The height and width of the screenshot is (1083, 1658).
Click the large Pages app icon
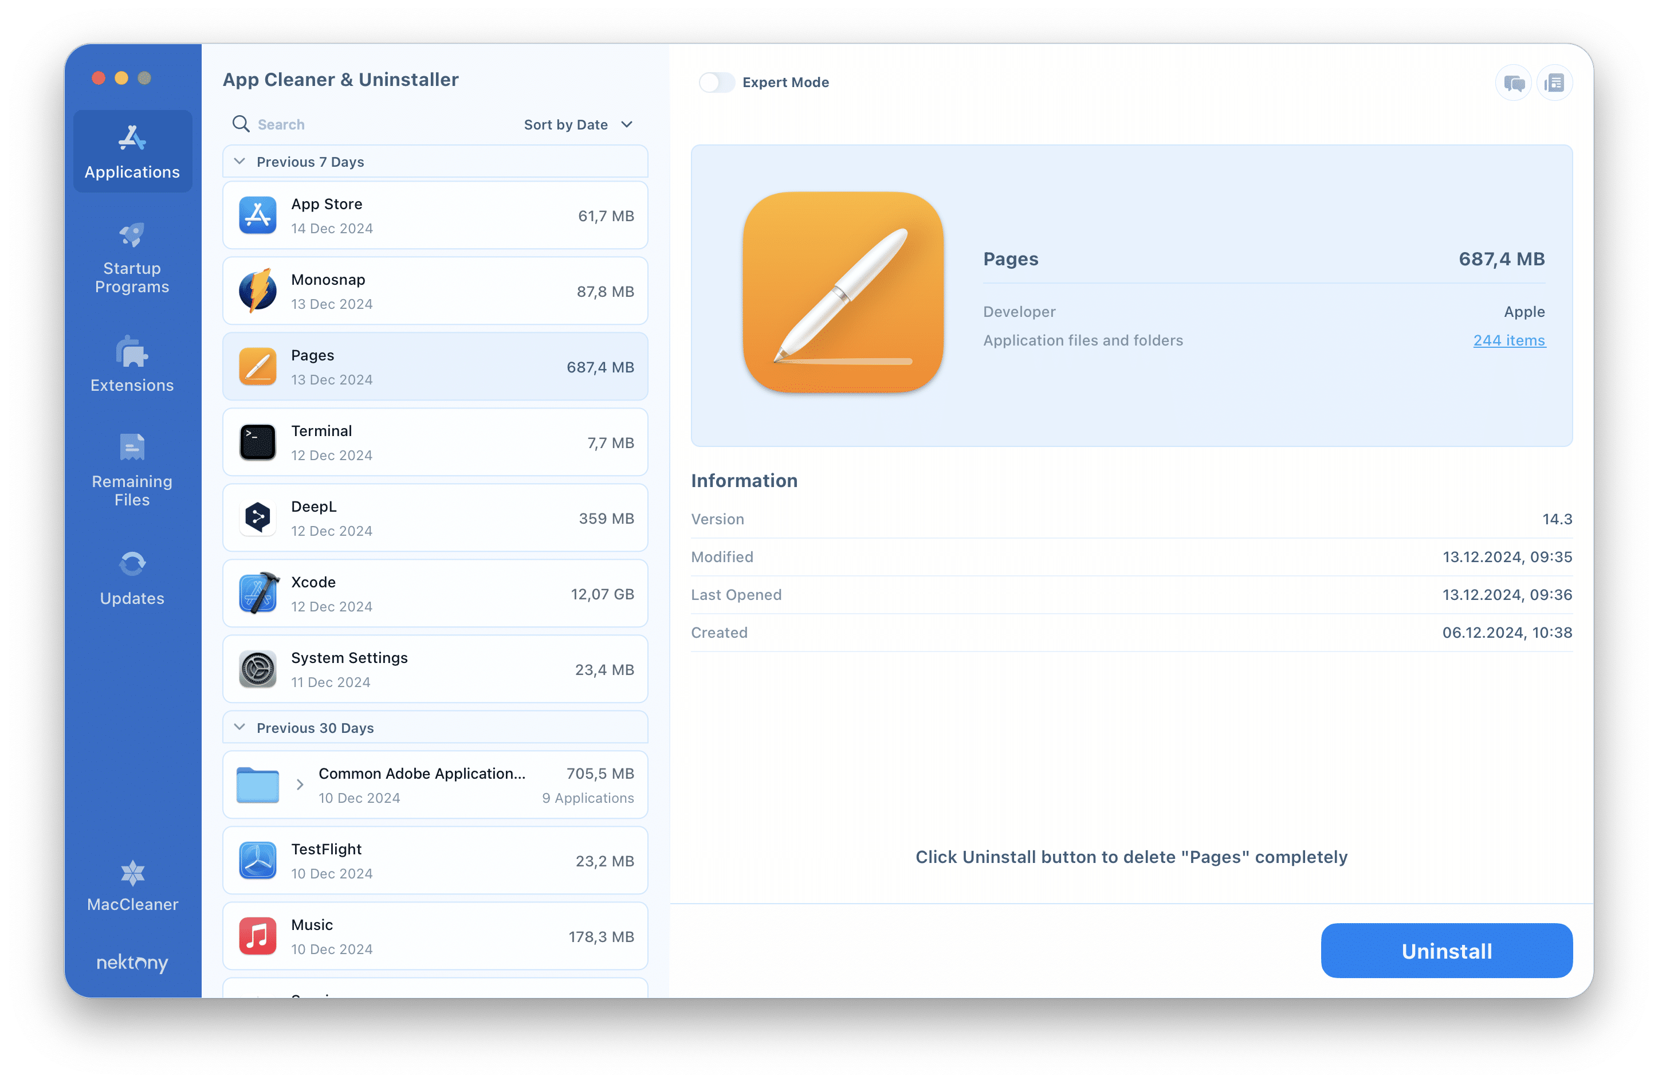pyautogui.click(x=843, y=293)
